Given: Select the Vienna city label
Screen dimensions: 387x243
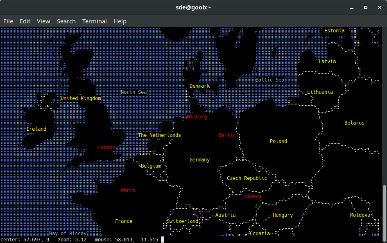Looking at the screenshot, I should pyautogui.click(x=253, y=196).
